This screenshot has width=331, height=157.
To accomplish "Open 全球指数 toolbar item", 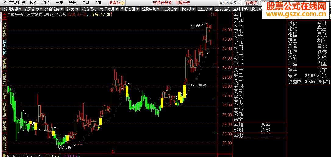I will [222, 9].
